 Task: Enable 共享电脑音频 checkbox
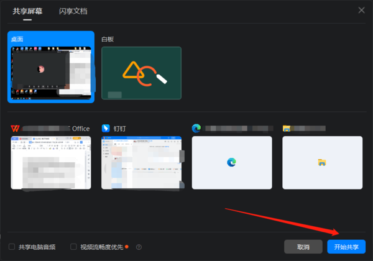click(x=12, y=247)
